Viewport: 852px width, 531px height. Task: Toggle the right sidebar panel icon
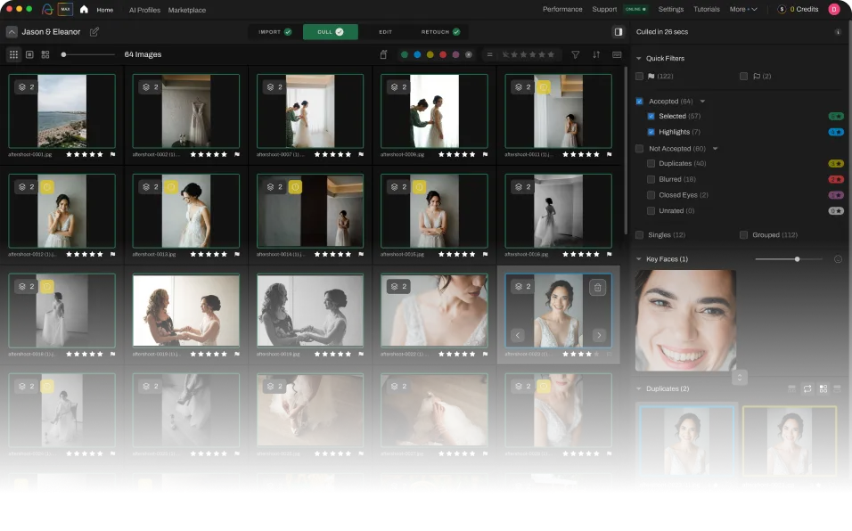click(619, 32)
